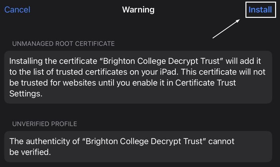Cancel the certificate installation

[x=17, y=10]
